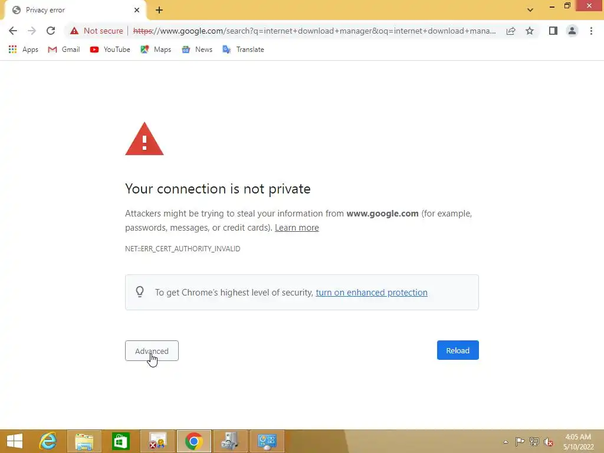The height and width of the screenshot is (453, 604).
Task: Click the blue Reload button
Action: (458, 350)
